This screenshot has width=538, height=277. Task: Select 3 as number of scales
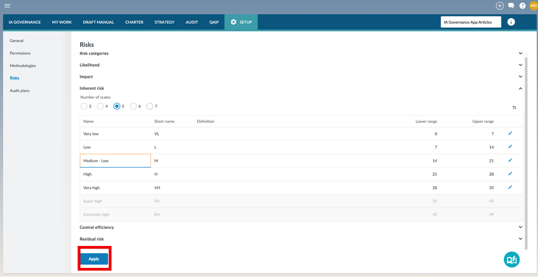84,106
